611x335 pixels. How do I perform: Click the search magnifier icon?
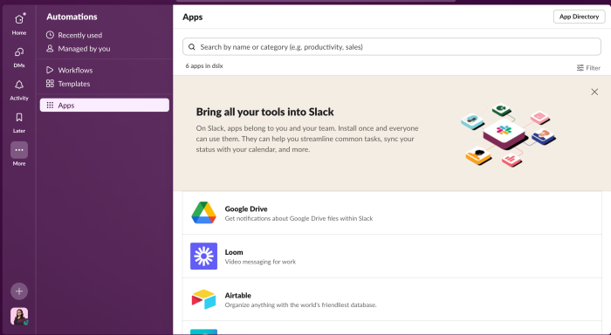pos(192,47)
